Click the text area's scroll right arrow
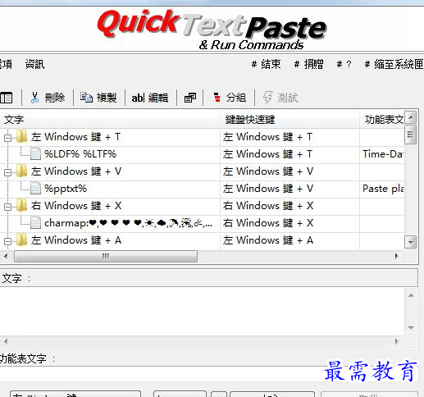Viewport: 424px width, 397px height. point(397,341)
